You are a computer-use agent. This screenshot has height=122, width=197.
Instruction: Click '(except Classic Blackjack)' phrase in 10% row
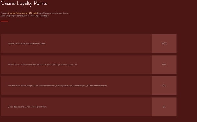click(76, 86)
